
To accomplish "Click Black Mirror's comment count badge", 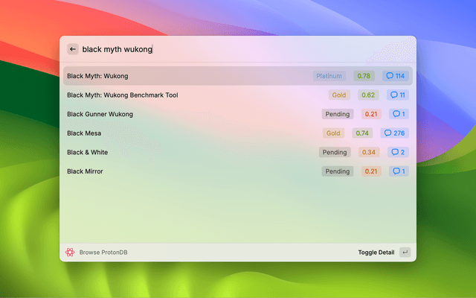I will 398,171.
